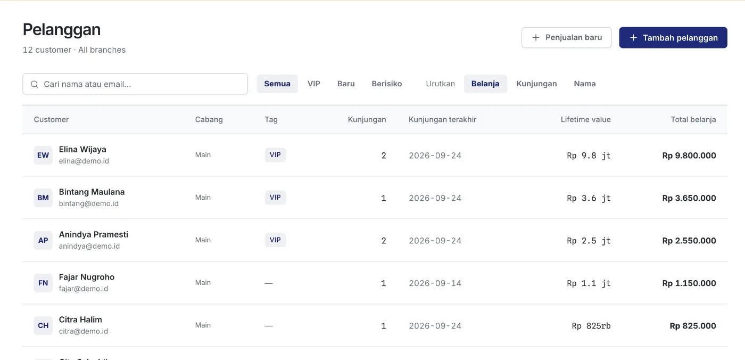Click lifetime value Rp 9.8 jt

589,156
